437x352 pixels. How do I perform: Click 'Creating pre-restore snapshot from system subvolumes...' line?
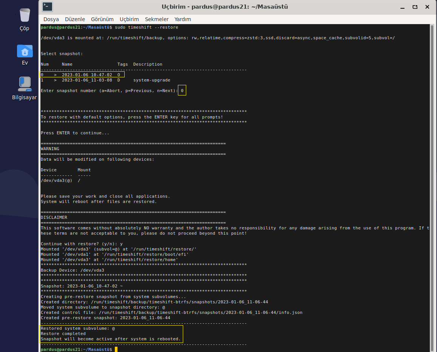[113, 297]
